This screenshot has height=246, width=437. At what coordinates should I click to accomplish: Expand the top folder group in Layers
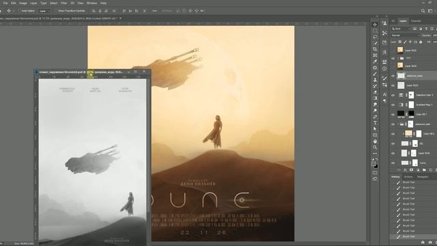[x=399, y=58]
